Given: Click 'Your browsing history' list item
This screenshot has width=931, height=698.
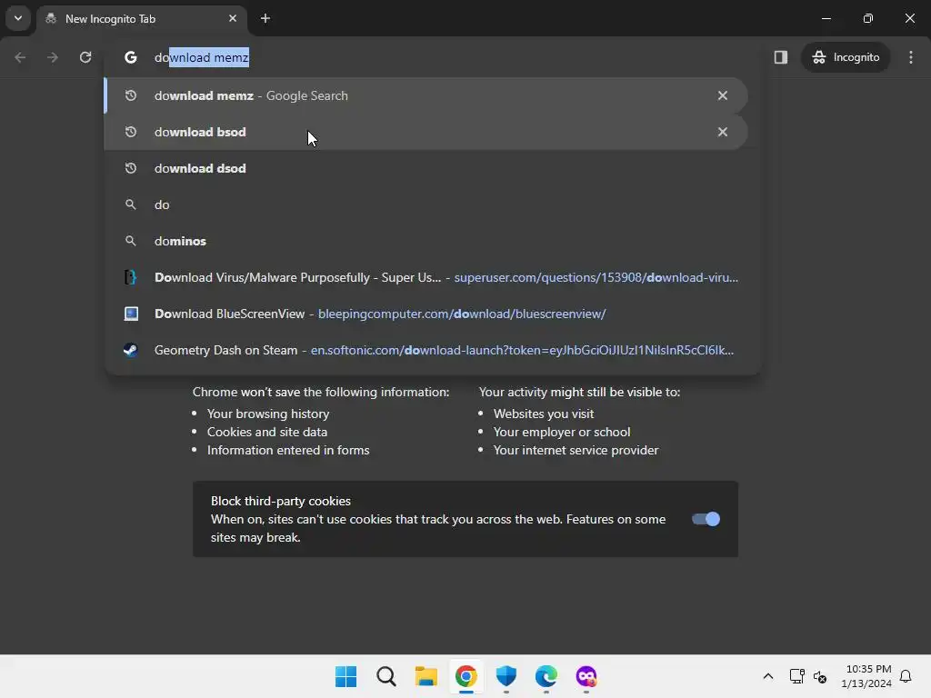Looking at the screenshot, I should tap(268, 414).
